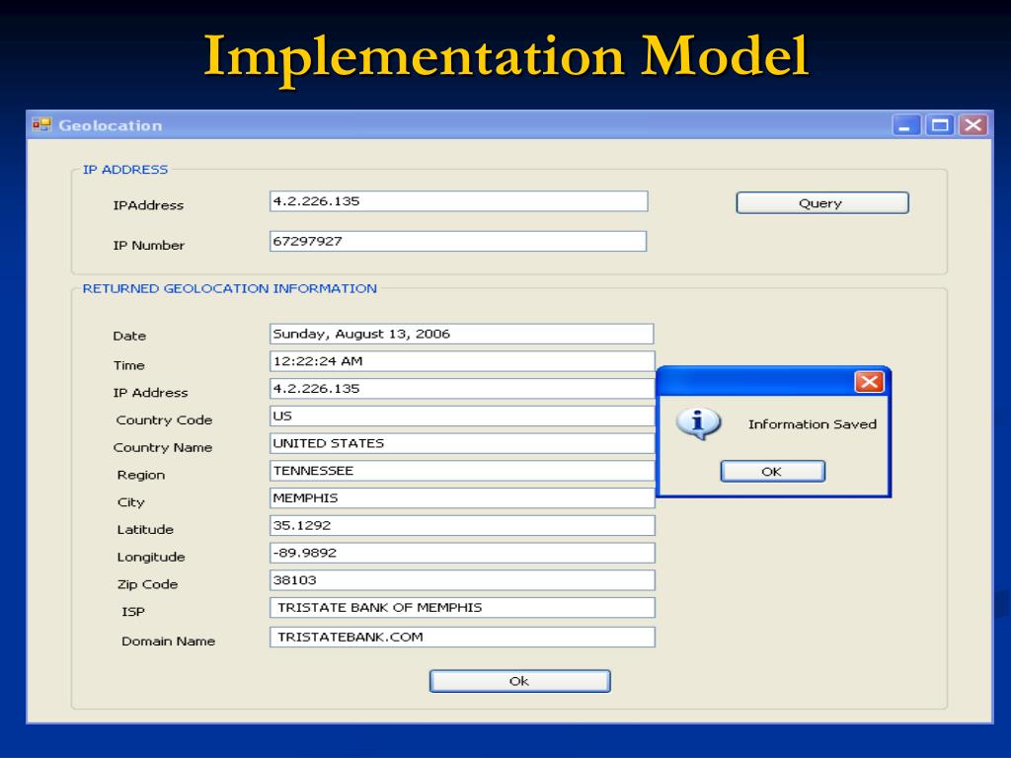Click the Latitude field 35.1292

[x=462, y=525]
